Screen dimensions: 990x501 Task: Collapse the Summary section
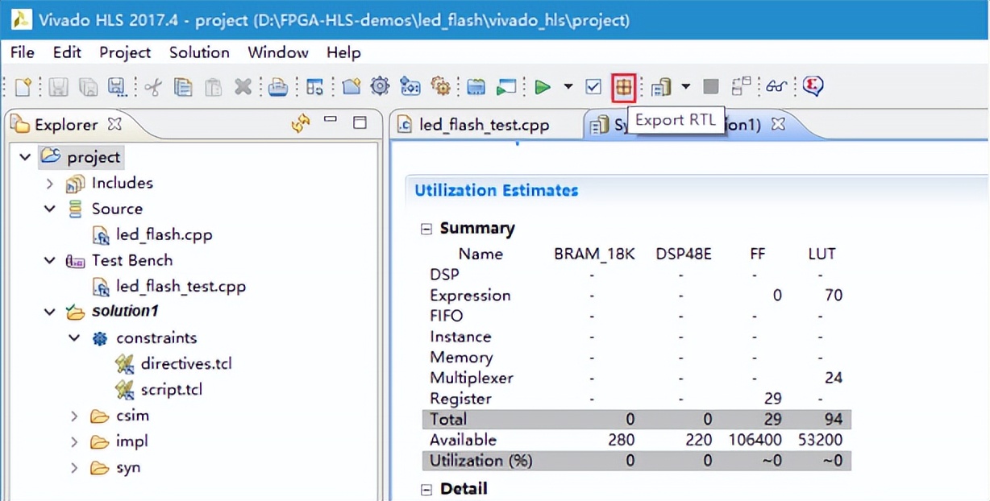(426, 229)
